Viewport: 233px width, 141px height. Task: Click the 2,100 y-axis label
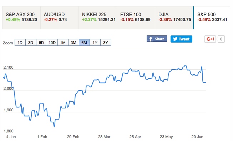click(9, 67)
